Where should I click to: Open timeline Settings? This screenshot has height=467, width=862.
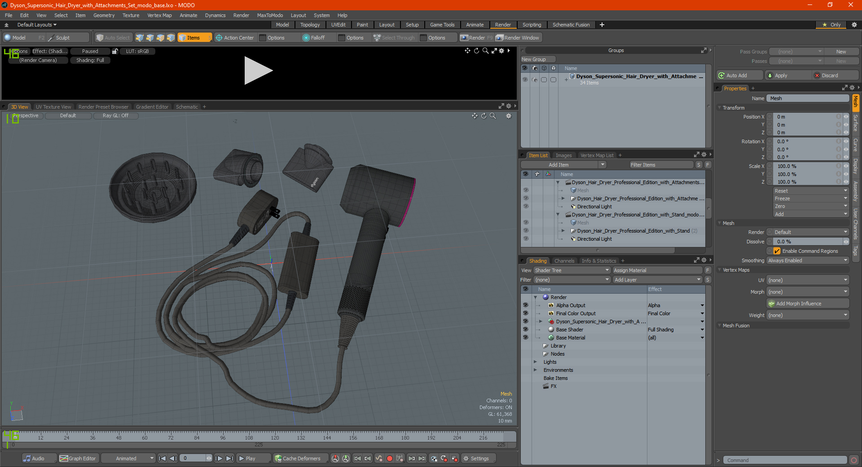click(x=478, y=458)
